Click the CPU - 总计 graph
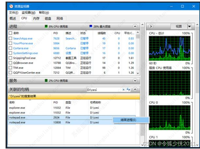Viewport: 200px width, 149px height. pyautogui.click(x=169, y=48)
